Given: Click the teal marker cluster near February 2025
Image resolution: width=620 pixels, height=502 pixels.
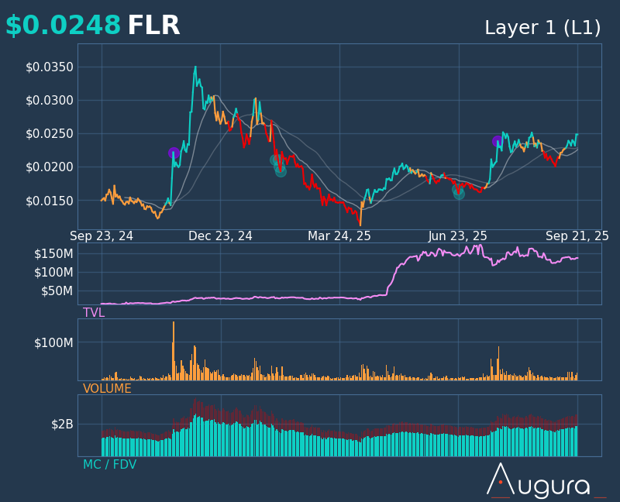Looking at the screenshot, I should 278,166.
